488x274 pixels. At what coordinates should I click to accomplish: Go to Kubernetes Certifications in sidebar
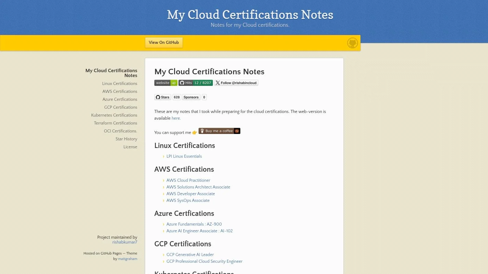pyautogui.click(x=114, y=115)
